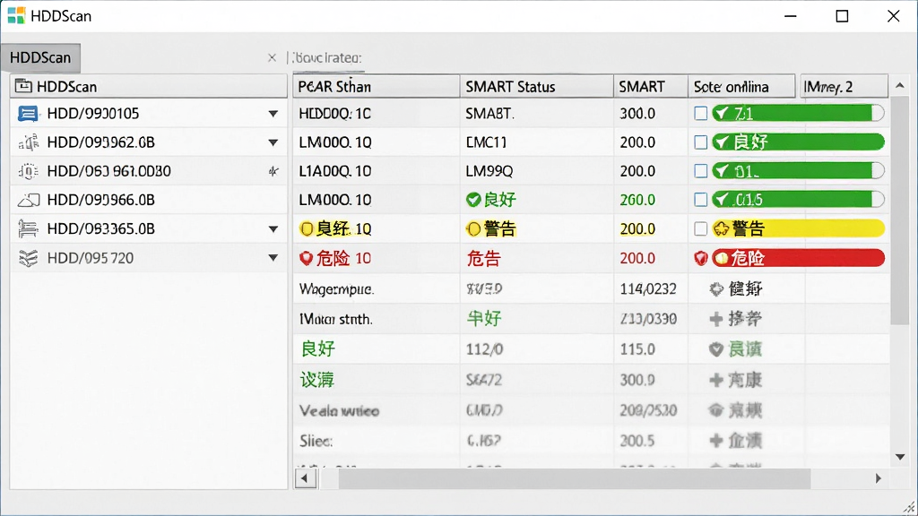The height and width of the screenshot is (516, 918).
Task: Click the icon beside HDD/093962.0B
Action: click(28, 142)
